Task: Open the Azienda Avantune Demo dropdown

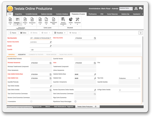Action: tap(126, 9)
